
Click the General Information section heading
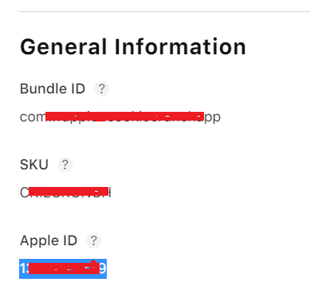coord(133,47)
